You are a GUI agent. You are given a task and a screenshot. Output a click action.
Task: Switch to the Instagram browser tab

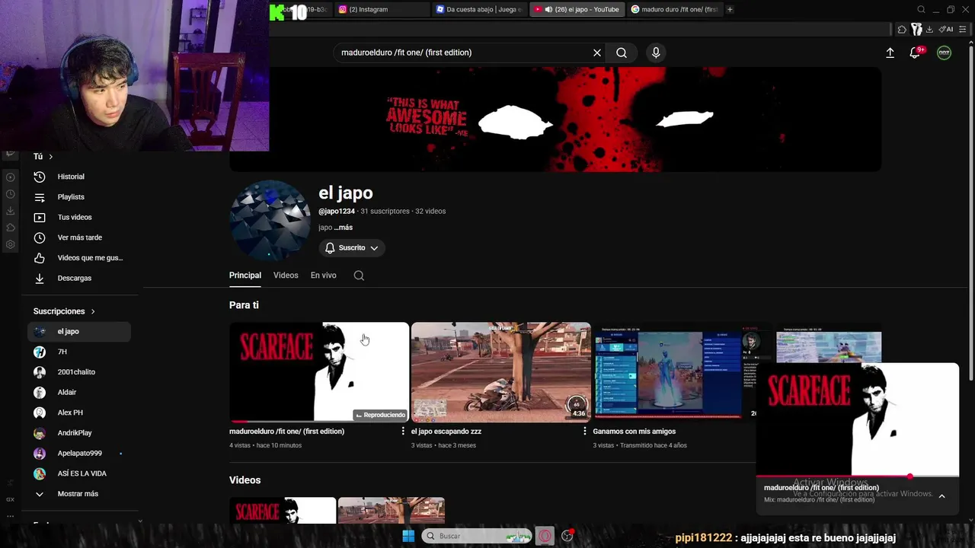coord(381,9)
